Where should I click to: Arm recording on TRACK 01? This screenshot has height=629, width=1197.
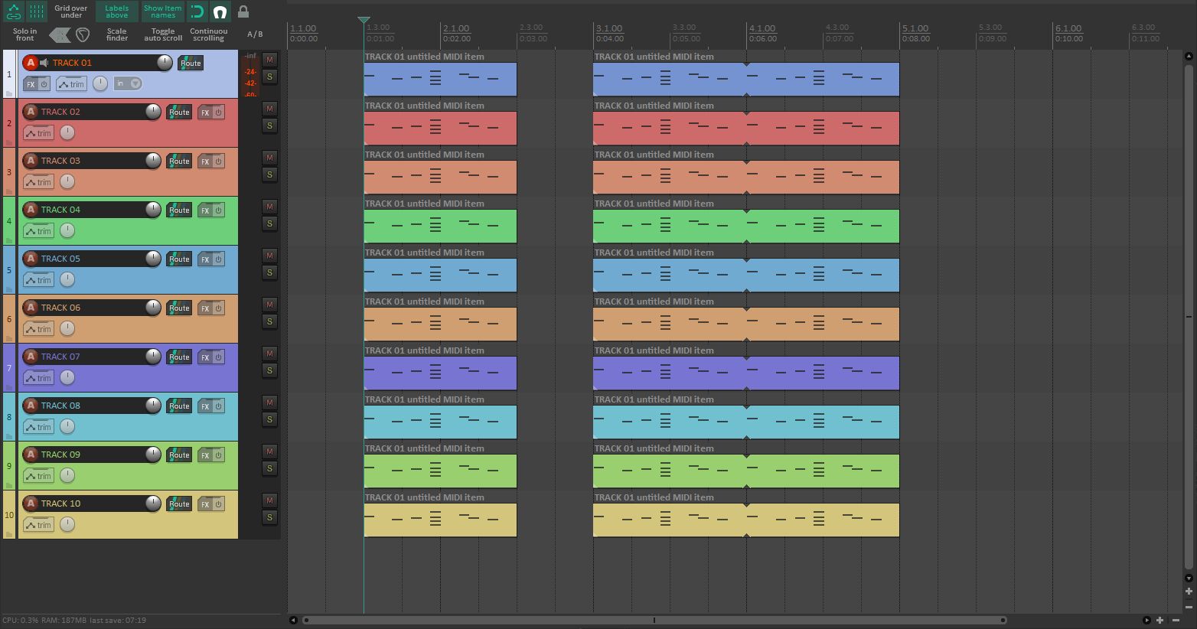[x=31, y=63]
